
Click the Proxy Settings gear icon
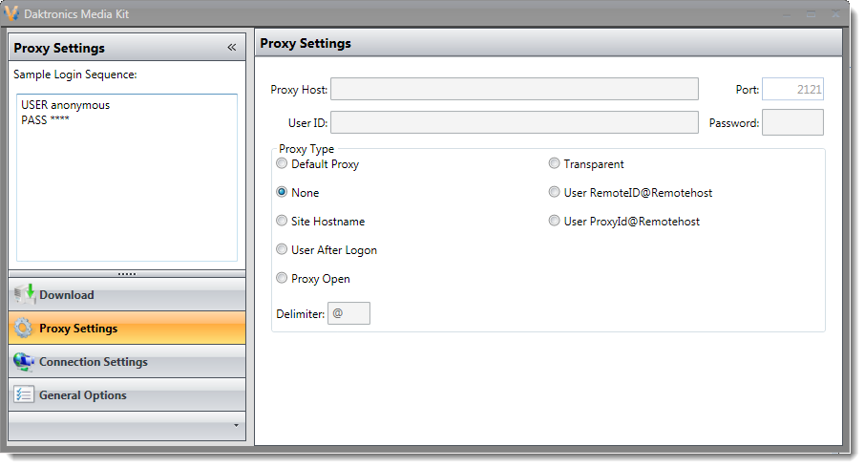point(24,329)
